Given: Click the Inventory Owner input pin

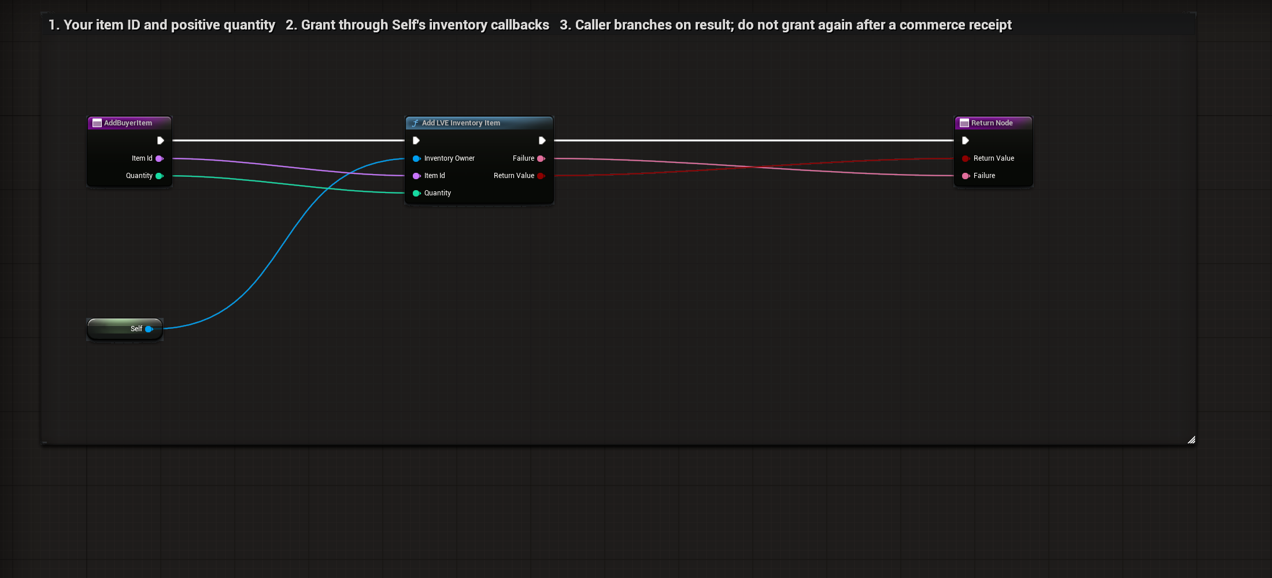Looking at the screenshot, I should [x=416, y=158].
